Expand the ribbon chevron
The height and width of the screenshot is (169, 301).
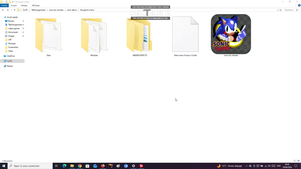296,5
